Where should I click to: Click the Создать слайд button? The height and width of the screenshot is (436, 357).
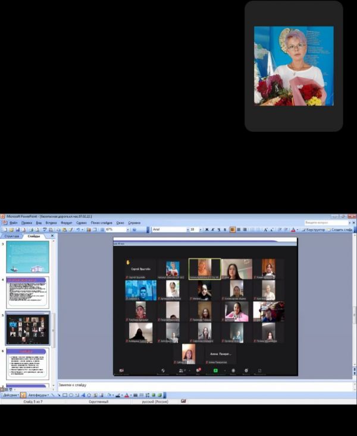click(342, 229)
